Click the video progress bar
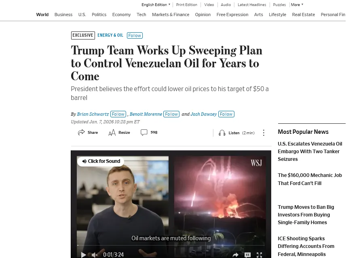This screenshot has height=258, width=346. coord(171,245)
